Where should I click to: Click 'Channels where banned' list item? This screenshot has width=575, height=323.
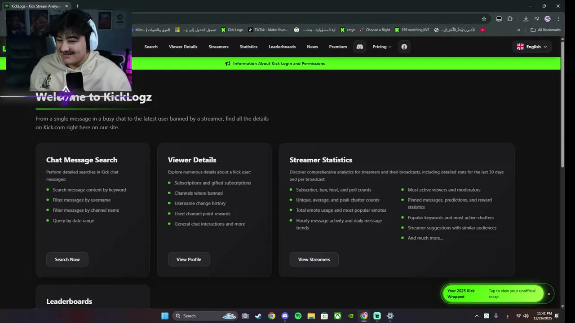click(x=199, y=193)
